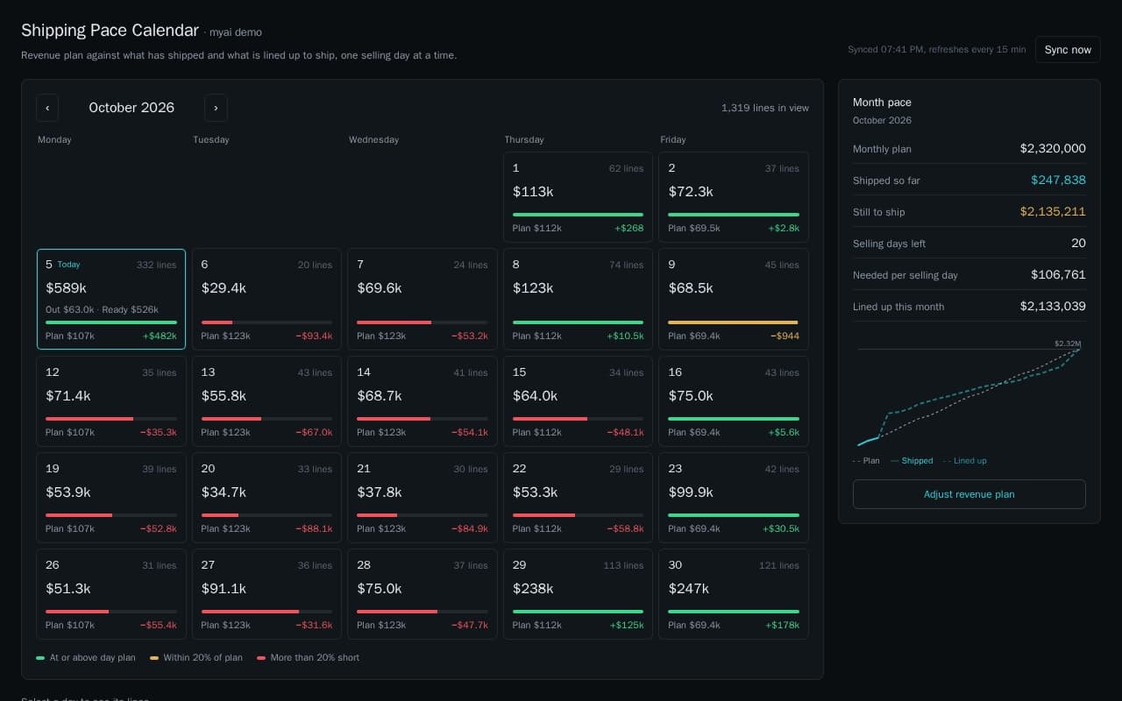Select the day 7 card with $69.6k

click(x=423, y=299)
